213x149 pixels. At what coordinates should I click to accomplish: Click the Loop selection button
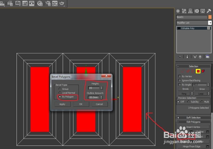point(201,94)
